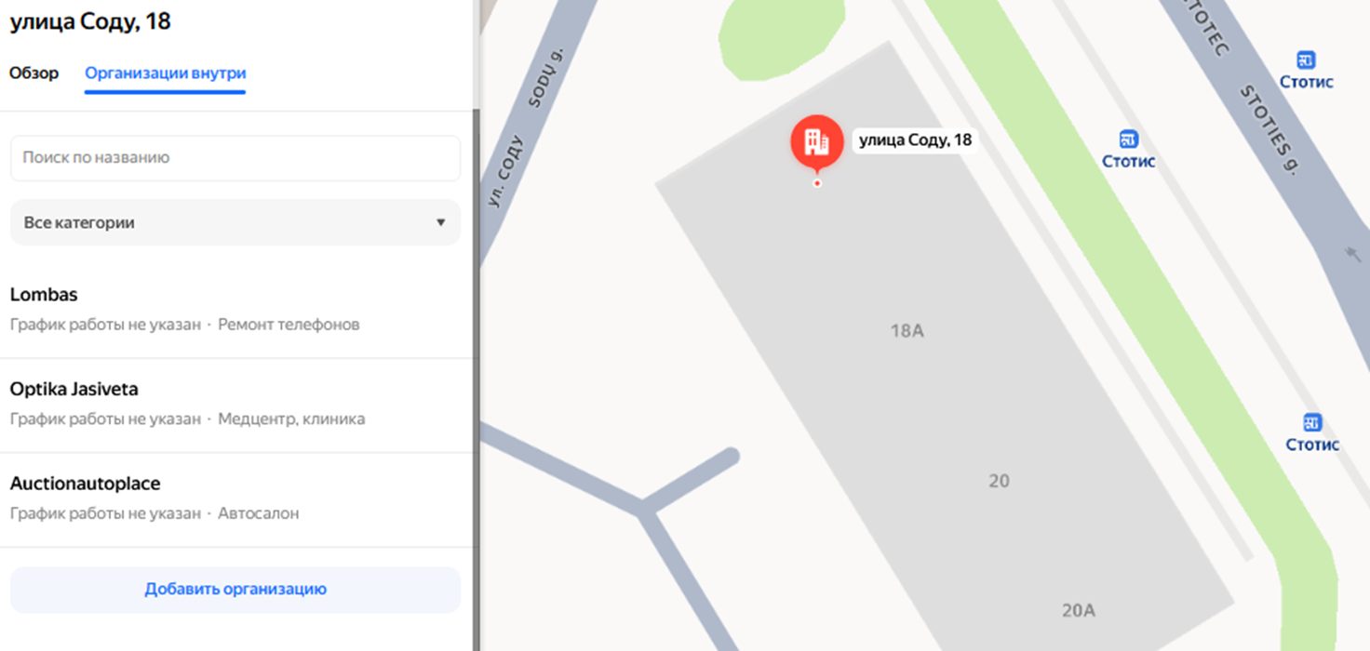Screen dimensions: 1370x651
Task: Switch to the Обзор tab
Action: 34,73
